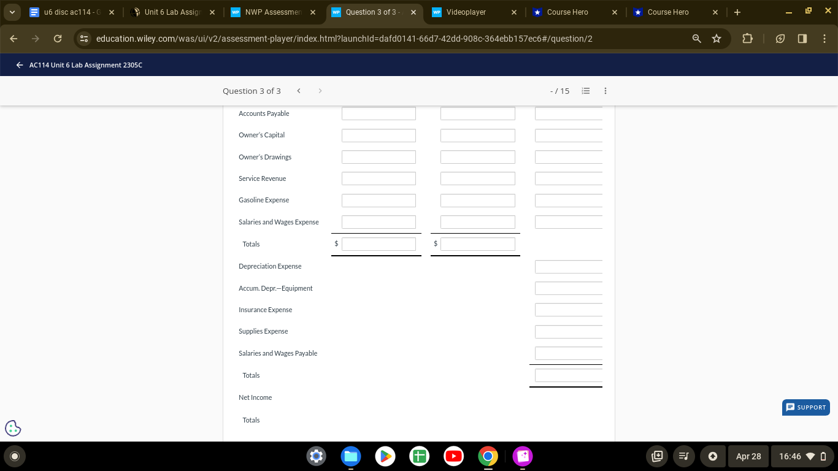
Task: Click the Owner's Capital first column field
Action: pos(379,136)
